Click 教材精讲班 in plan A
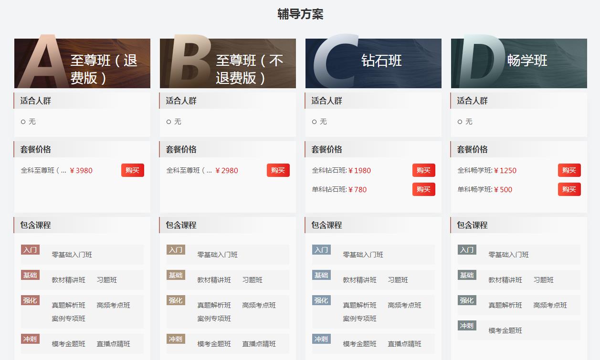This screenshot has width=600, height=360. click(x=69, y=280)
